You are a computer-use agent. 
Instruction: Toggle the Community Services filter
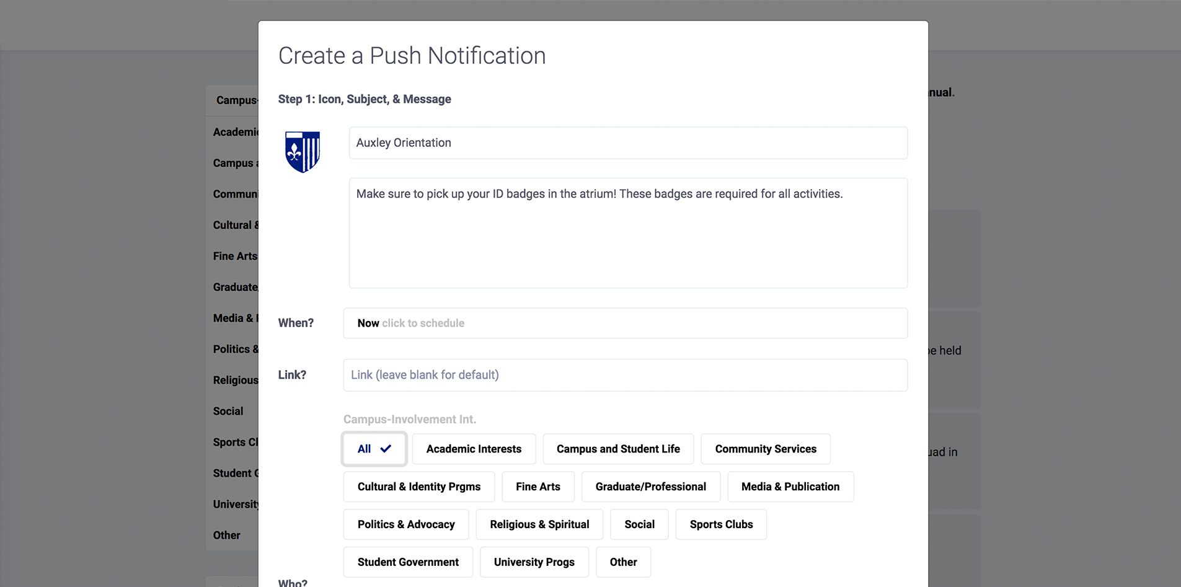(x=766, y=449)
